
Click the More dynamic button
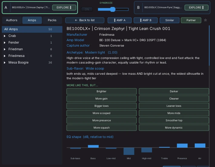174,128
